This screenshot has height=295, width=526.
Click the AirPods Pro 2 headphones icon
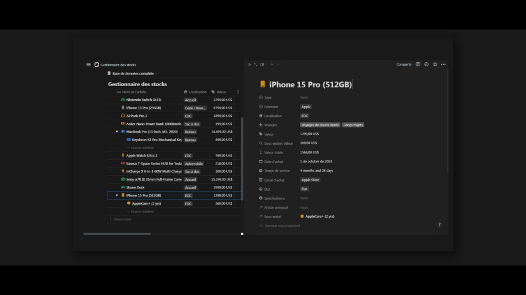[123, 116]
